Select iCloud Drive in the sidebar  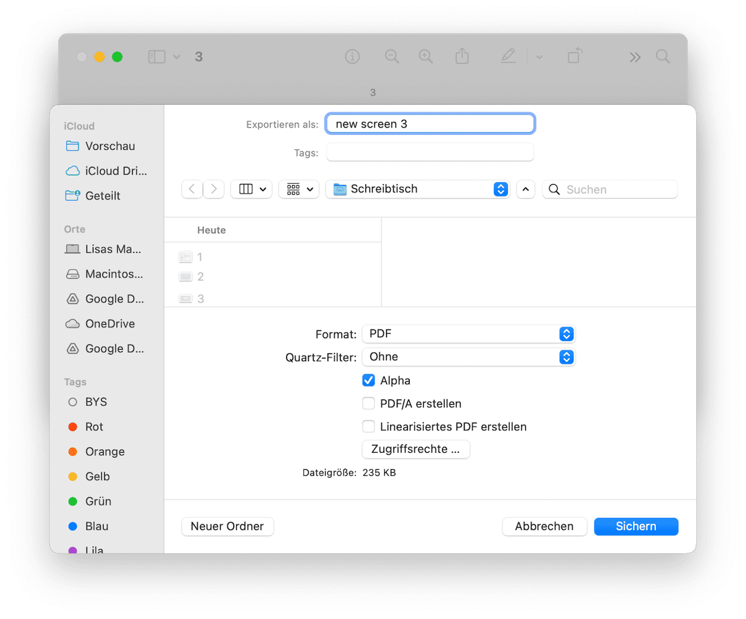pos(106,171)
